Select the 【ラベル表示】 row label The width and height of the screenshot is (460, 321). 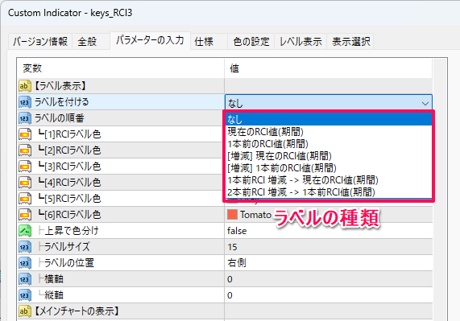click(x=60, y=86)
